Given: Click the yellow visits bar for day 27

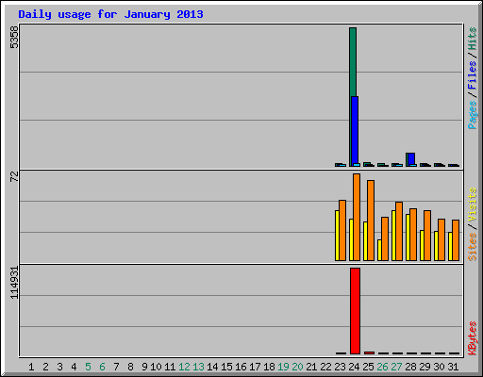Looking at the screenshot, I should 393,236.
